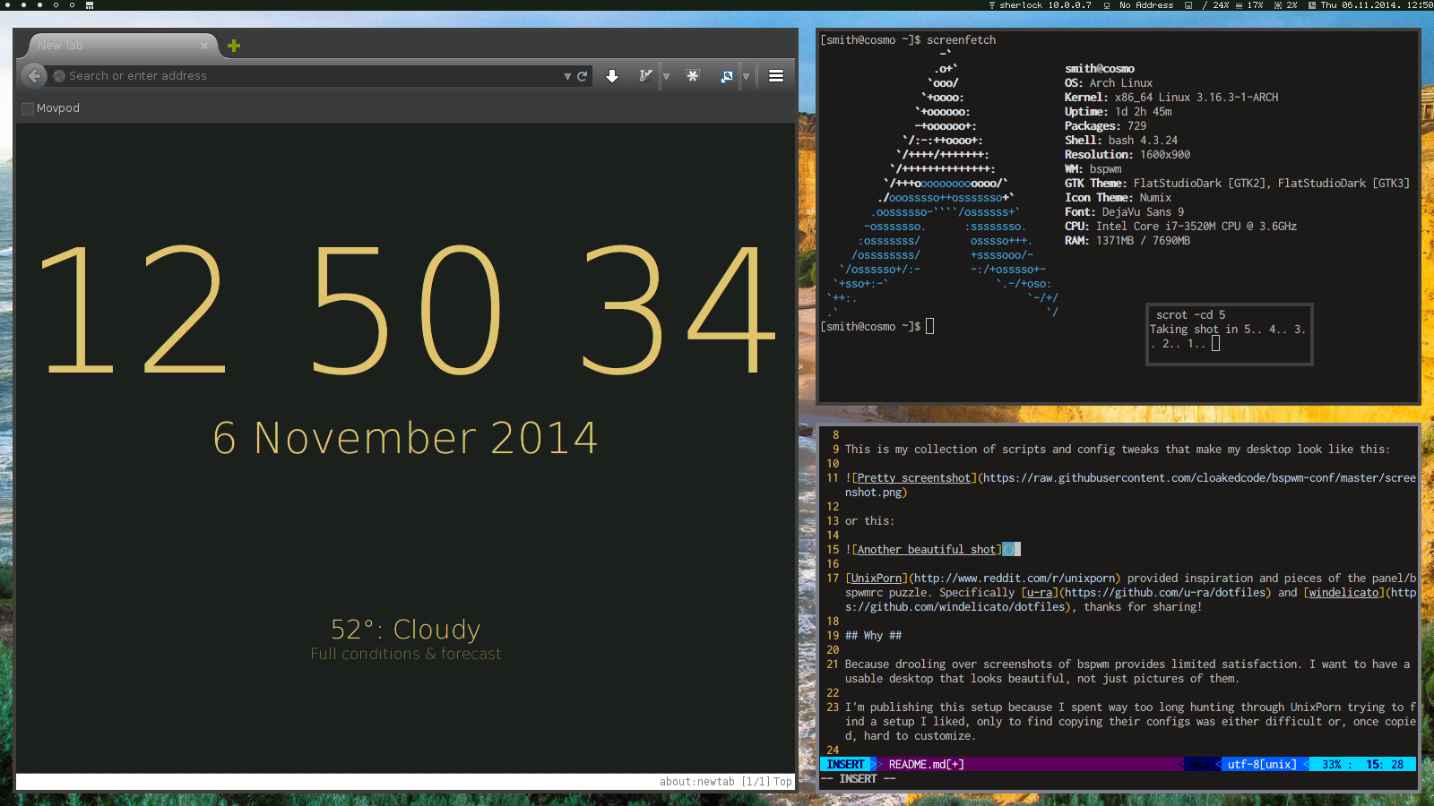
Task: Click the 'Uptime: 1d 2h 45m' line
Action: point(1119,112)
